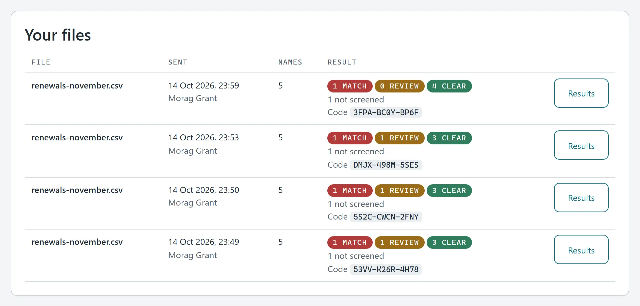The height and width of the screenshot is (306, 640).
Task: Select the code DMJX-498M-5SES
Action: coord(386,165)
